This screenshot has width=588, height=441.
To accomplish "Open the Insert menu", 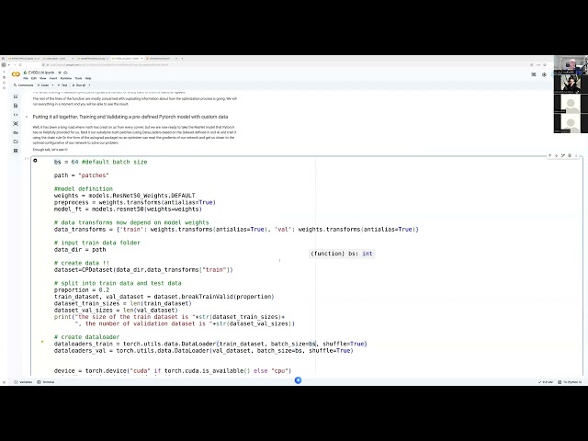I will pyautogui.click(x=53, y=78).
